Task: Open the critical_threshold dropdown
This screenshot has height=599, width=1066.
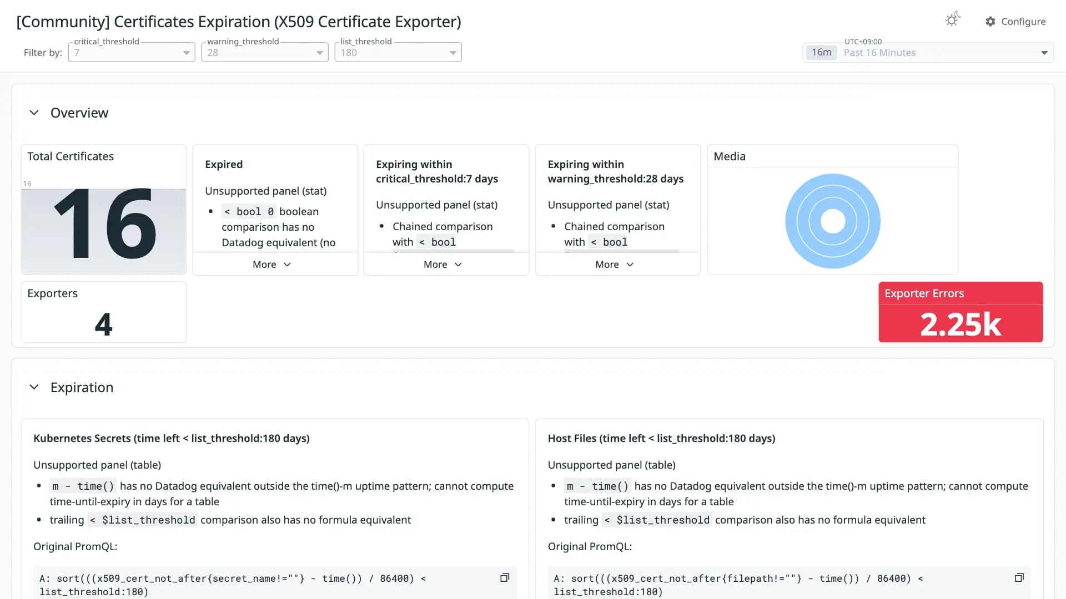Action: [x=132, y=53]
